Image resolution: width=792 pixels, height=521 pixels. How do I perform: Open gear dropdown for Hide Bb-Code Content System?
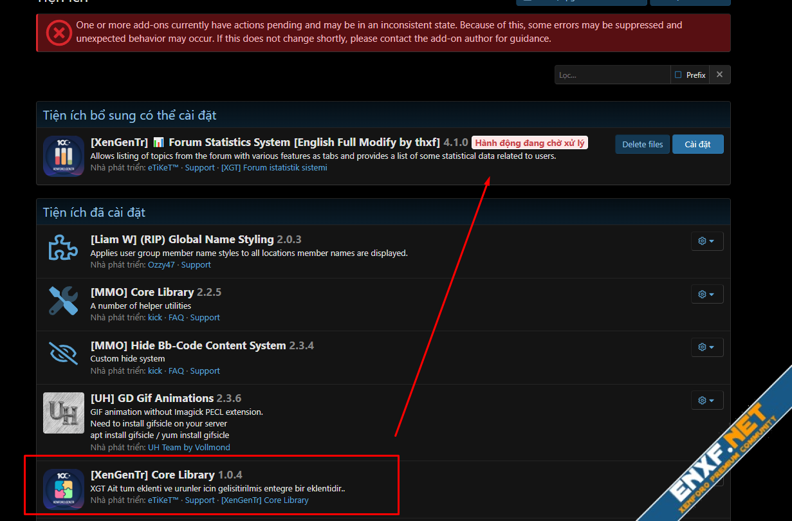tap(707, 347)
